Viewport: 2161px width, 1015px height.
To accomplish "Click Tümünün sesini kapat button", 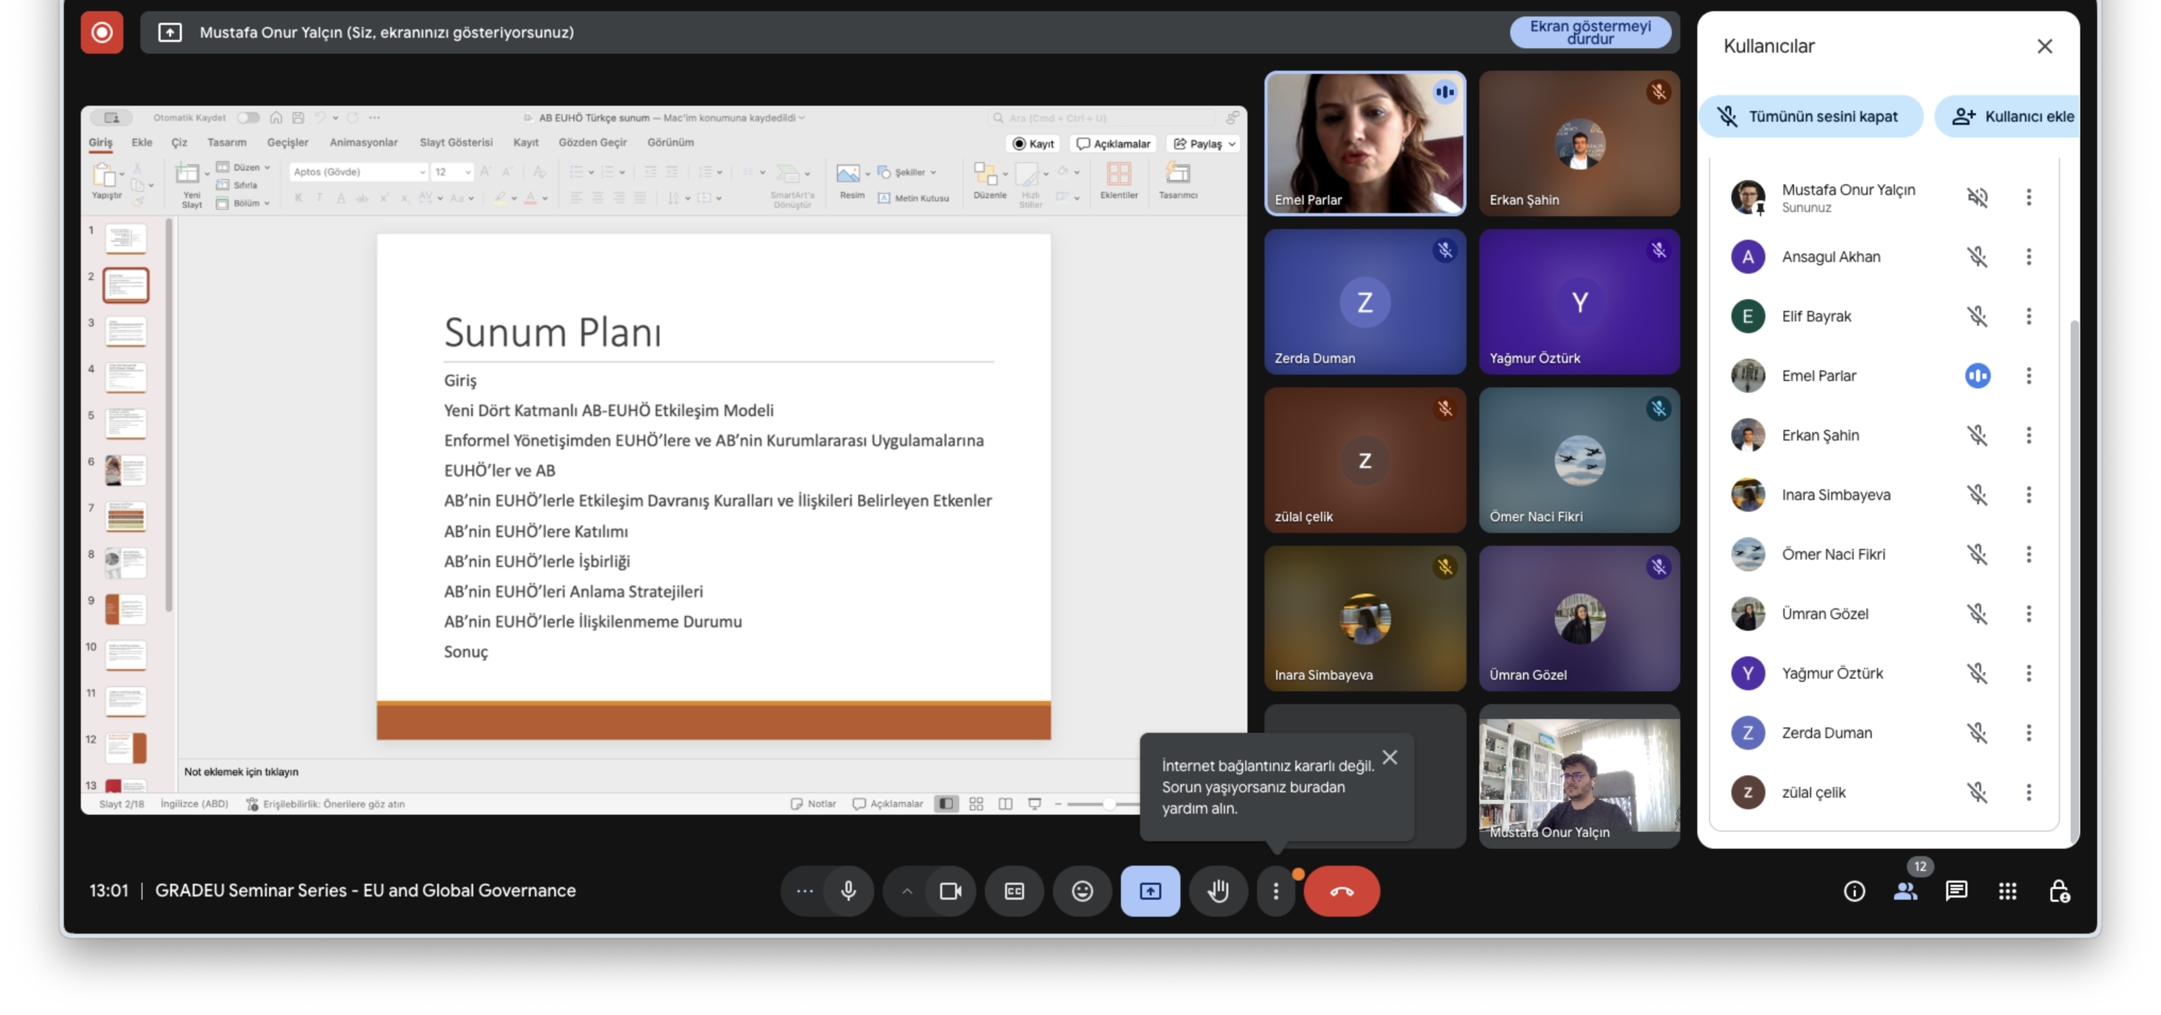I will pyautogui.click(x=1811, y=116).
